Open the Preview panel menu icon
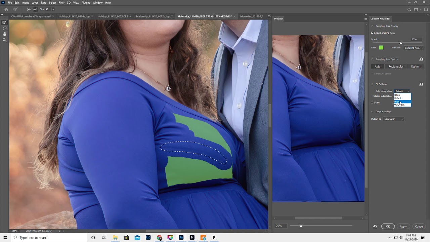Image resolution: width=430 pixels, height=242 pixels. pyautogui.click(x=365, y=19)
